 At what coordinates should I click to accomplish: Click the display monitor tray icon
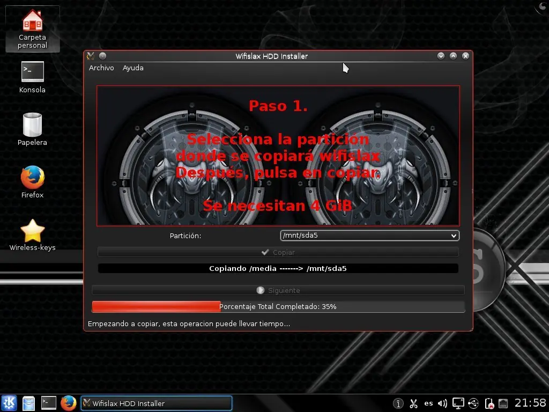tap(458, 403)
